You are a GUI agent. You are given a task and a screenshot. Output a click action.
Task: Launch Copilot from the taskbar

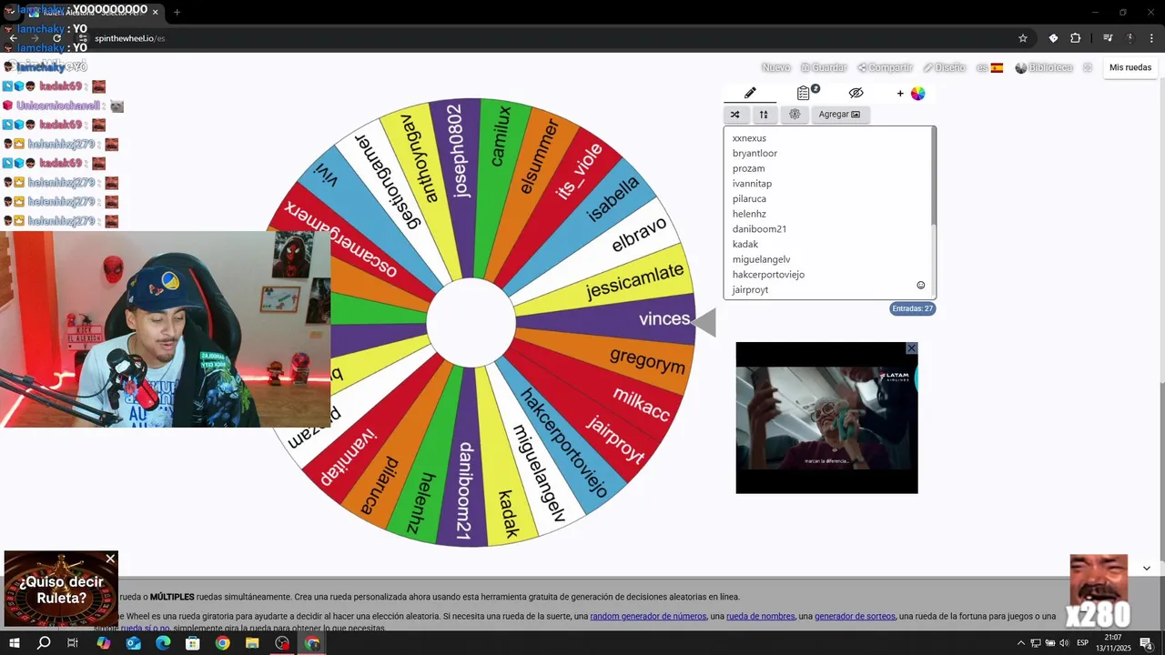[x=103, y=643]
